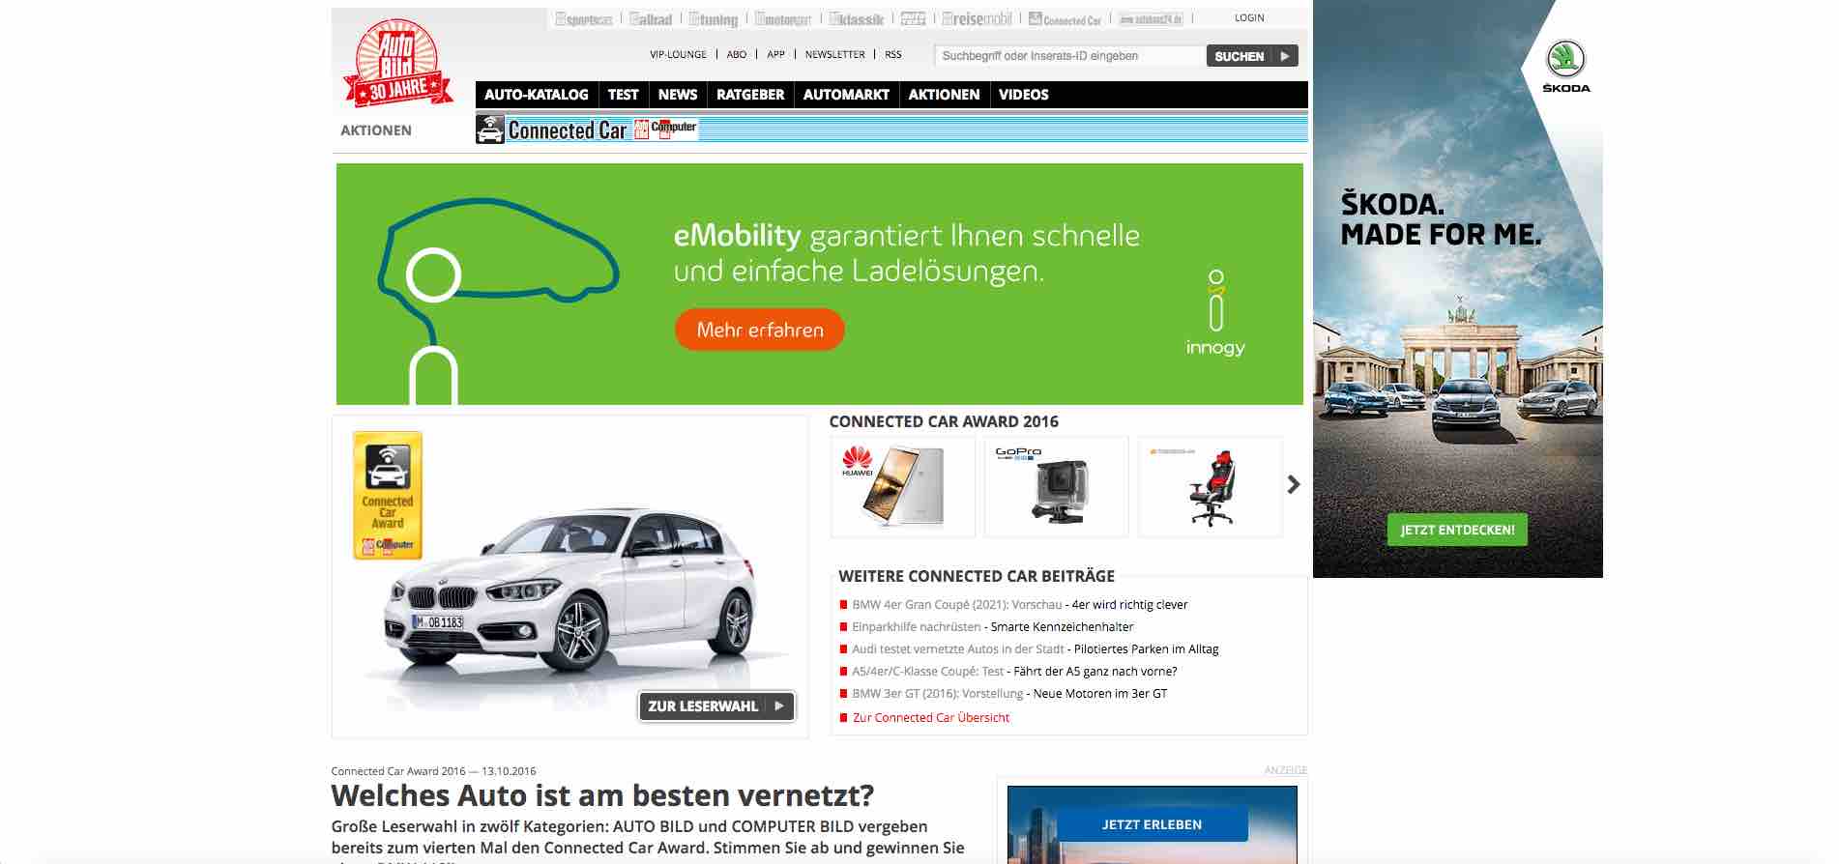1839x864 pixels.
Task: Click the Mehr erfahren button in the eMobility ad
Action: click(x=760, y=330)
